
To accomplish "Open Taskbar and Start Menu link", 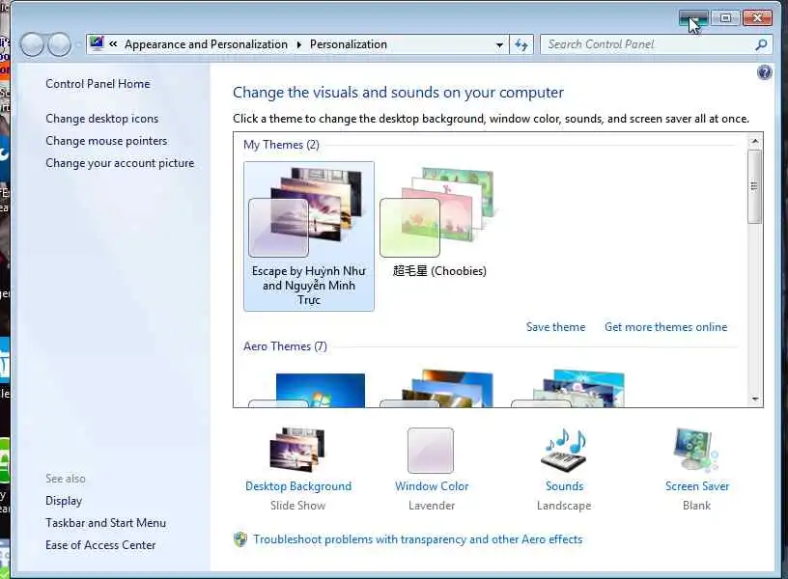I will pos(105,523).
